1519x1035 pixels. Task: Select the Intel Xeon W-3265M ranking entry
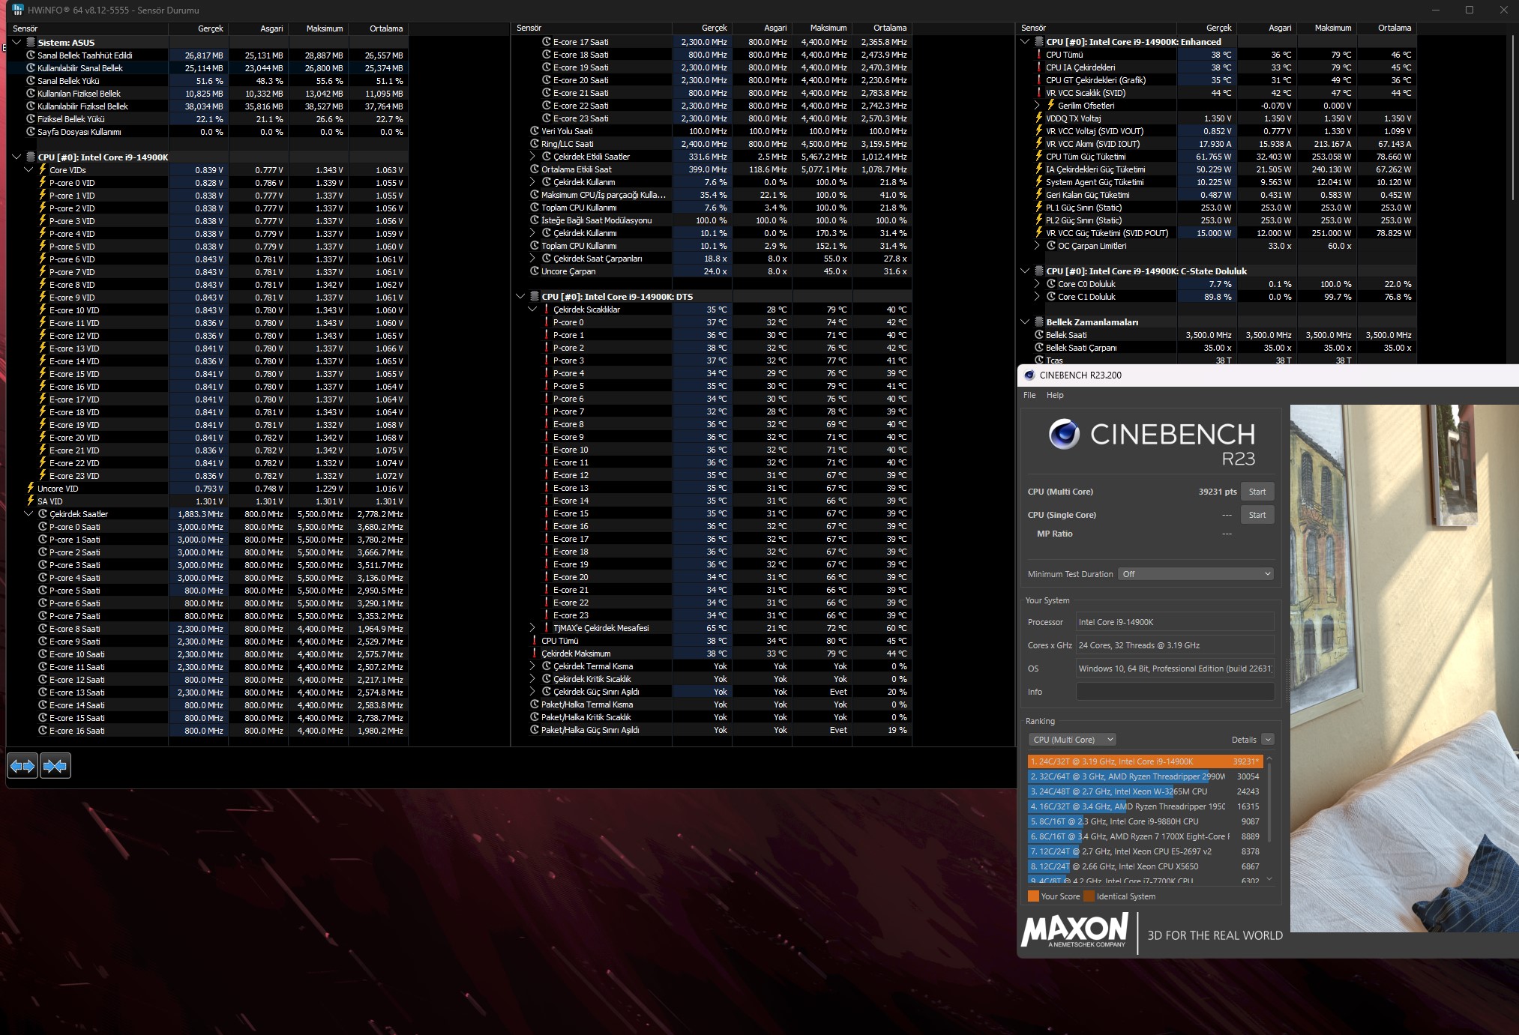point(1145,791)
